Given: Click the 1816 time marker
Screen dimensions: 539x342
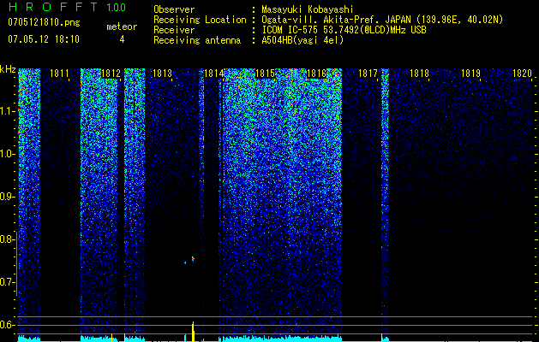Looking at the screenshot, I should [316, 74].
